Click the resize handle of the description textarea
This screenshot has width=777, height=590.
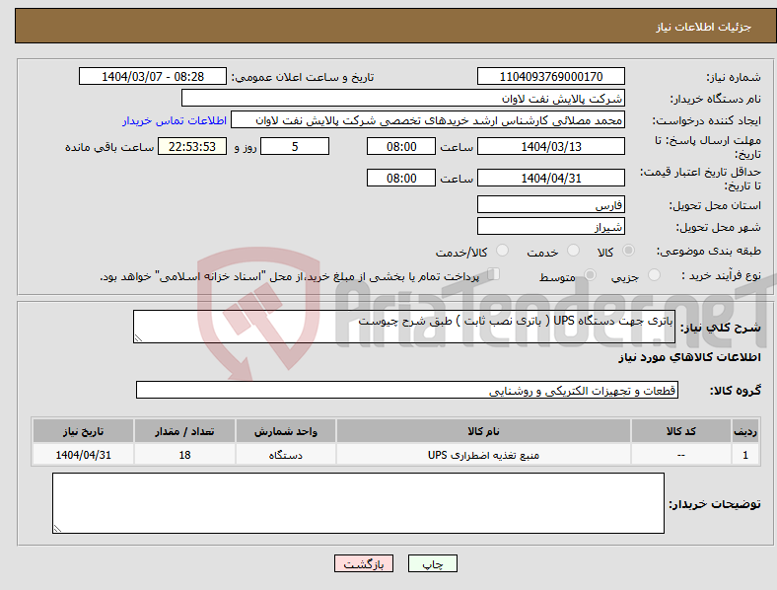[x=138, y=338]
